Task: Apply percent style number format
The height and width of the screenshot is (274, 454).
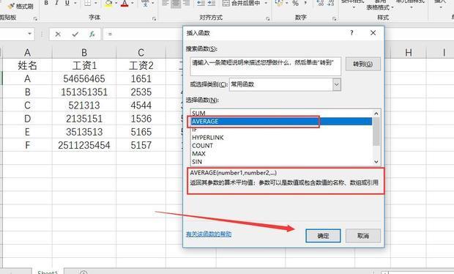Action: 295,3
